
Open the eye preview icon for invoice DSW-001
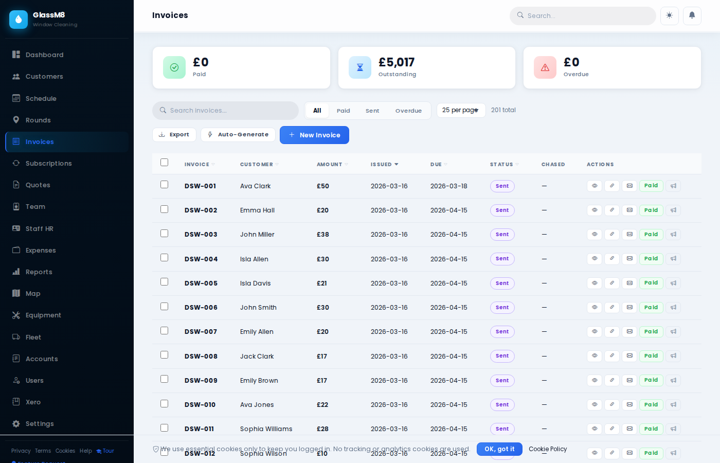coord(594,186)
